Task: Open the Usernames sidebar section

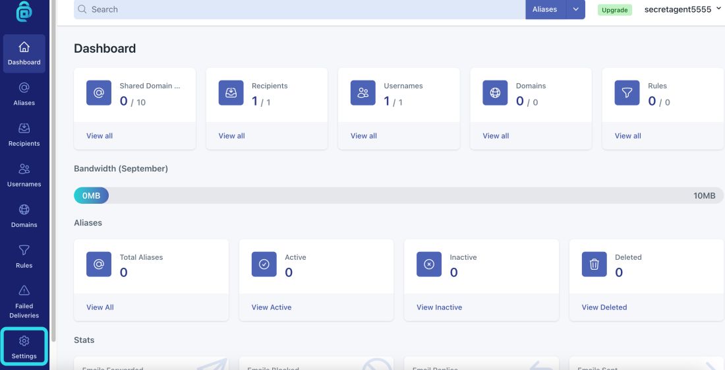Action: click(x=24, y=175)
